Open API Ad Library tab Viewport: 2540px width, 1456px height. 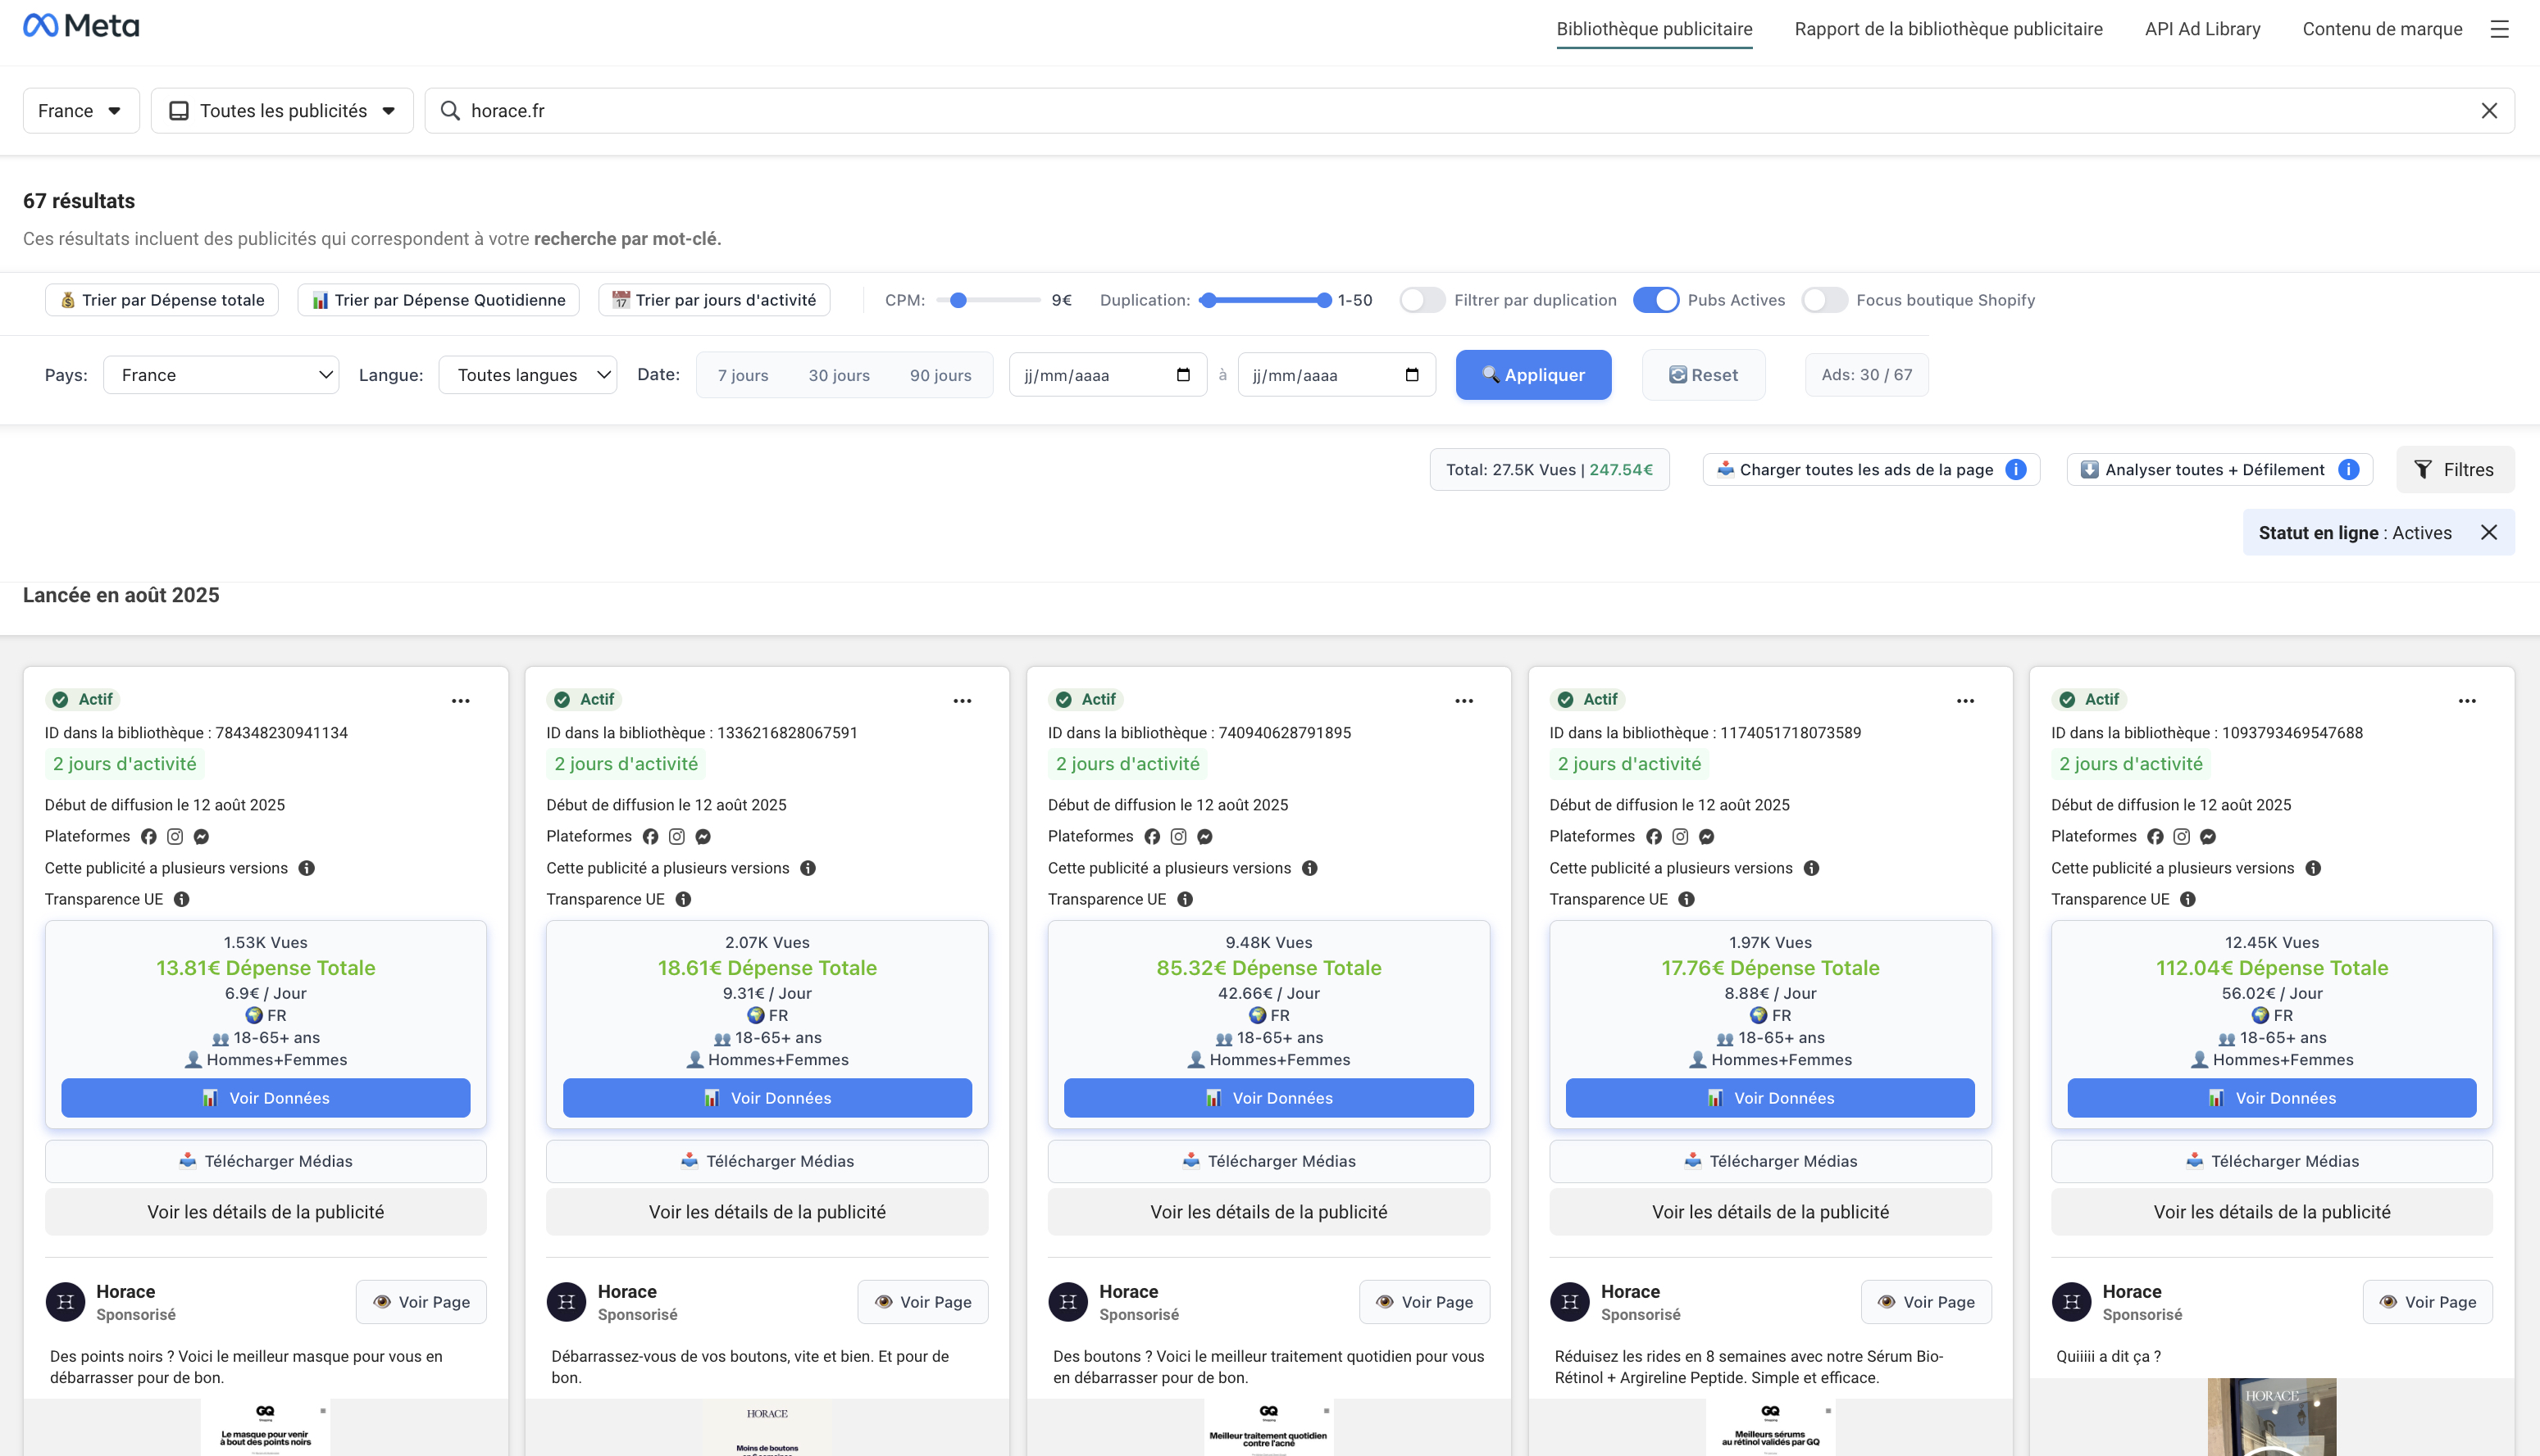pos(2202,29)
